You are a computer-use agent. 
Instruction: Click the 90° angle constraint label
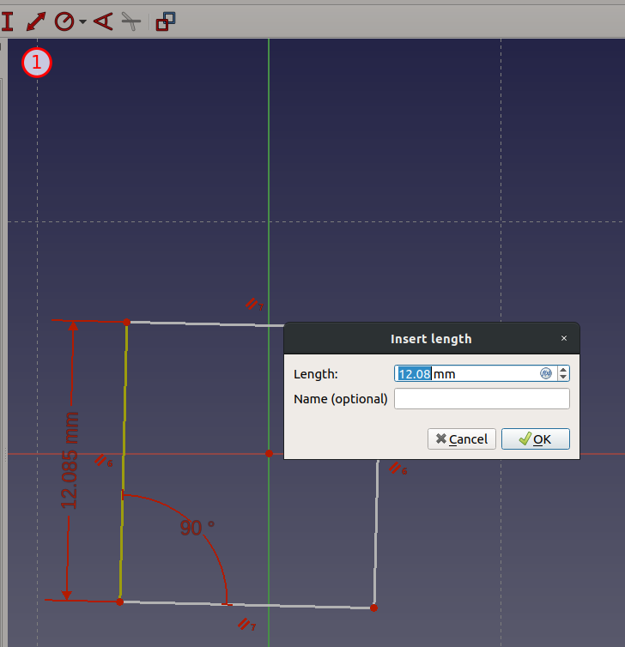pos(197,528)
